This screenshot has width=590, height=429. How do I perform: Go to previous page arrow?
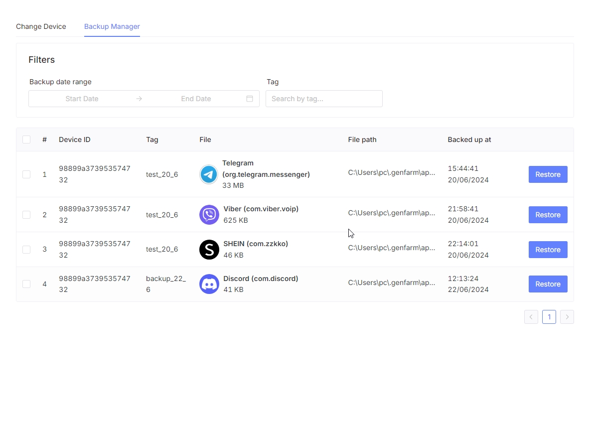[x=531, y=317]
